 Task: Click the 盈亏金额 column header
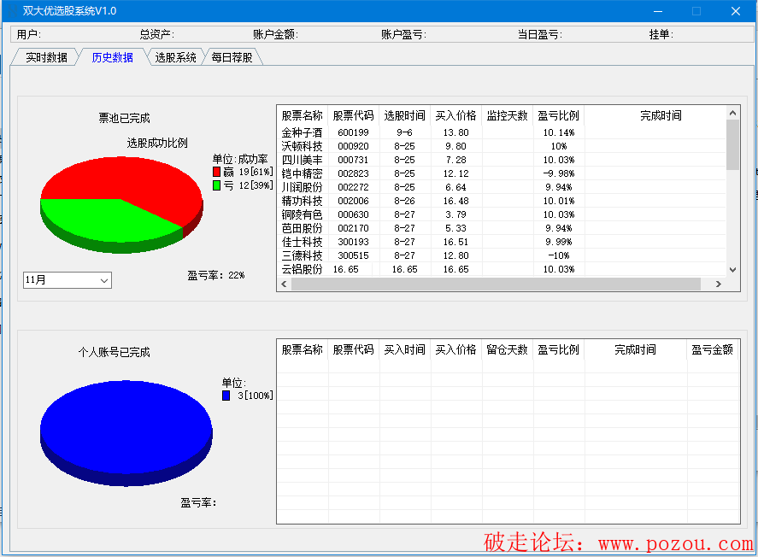pos(712,349)
